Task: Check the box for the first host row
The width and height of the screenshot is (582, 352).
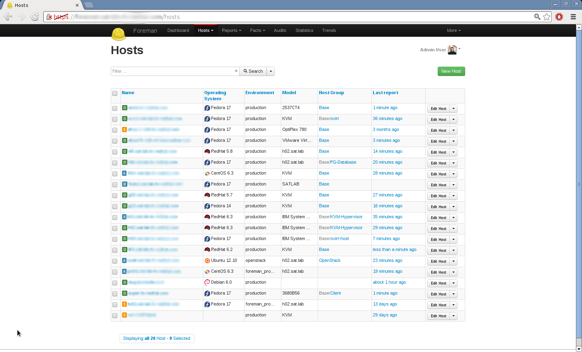Action: [x=115, y=108]
